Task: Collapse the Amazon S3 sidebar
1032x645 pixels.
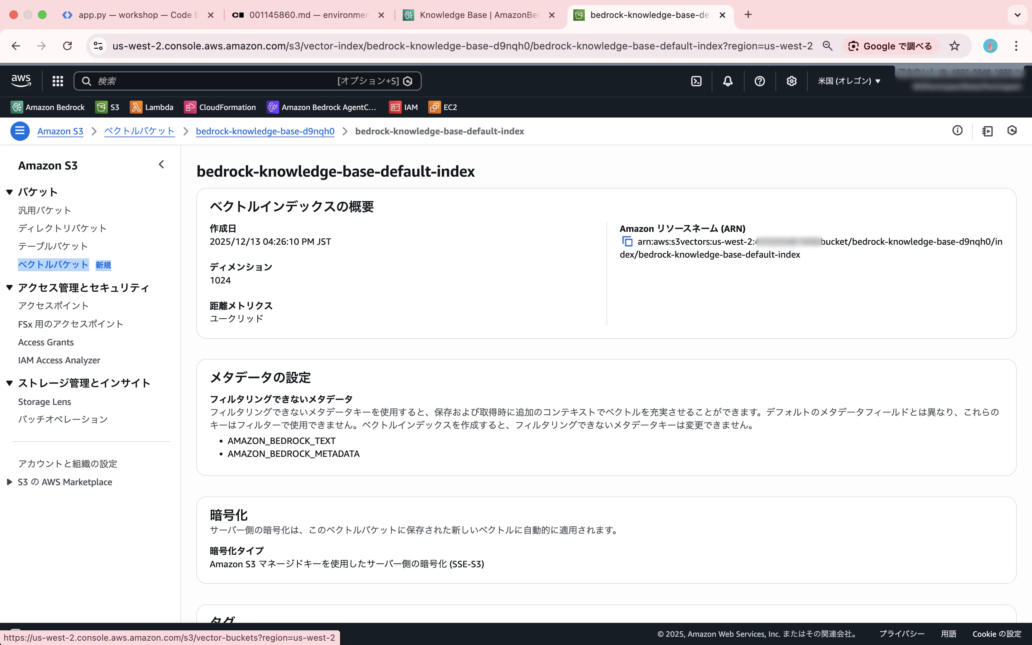Action: point(161,165)
